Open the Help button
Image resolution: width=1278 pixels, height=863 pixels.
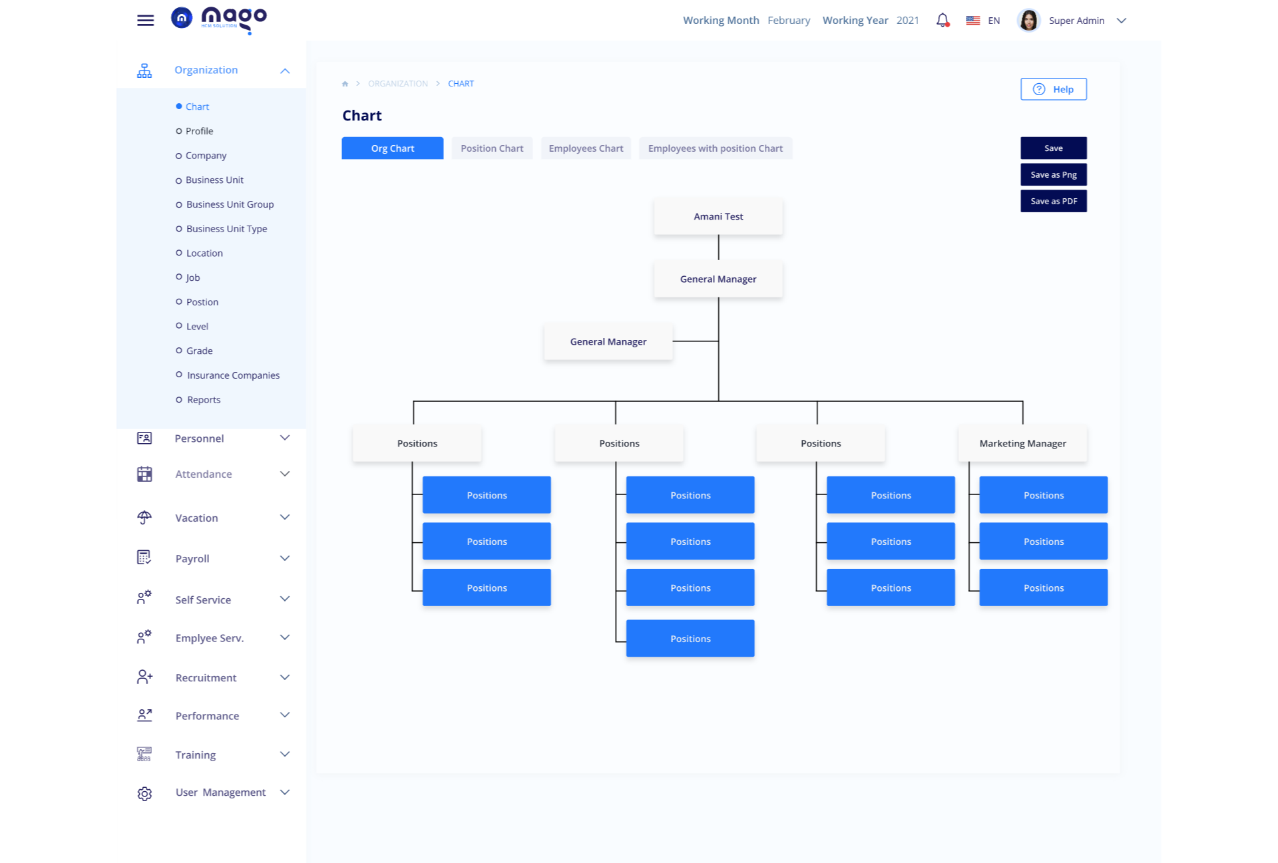1054,88
